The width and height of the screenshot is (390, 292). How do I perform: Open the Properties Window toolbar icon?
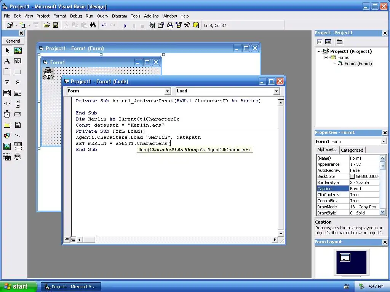161,25
